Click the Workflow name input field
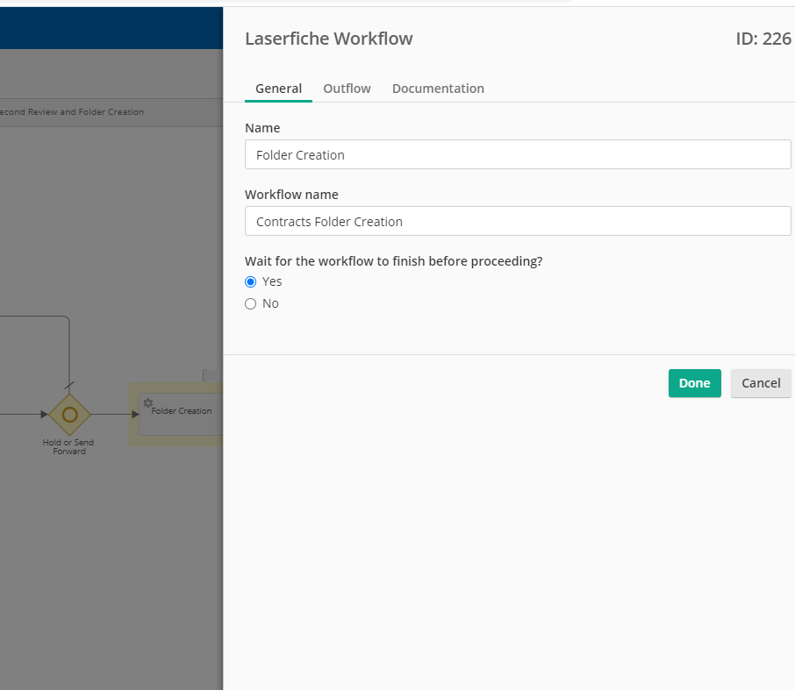The height and width of the screenshot is (690, 795). point(518,221)
